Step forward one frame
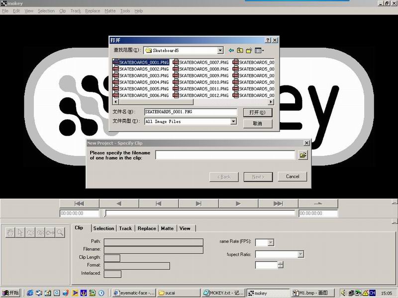Image resolution: width=398 pixels, height=298 pixels. [x=199, y=204]
